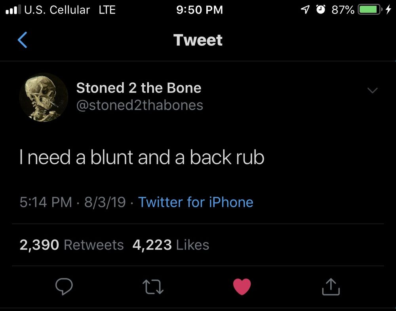View the 4,223 Likes list

(x=171, y=245)
